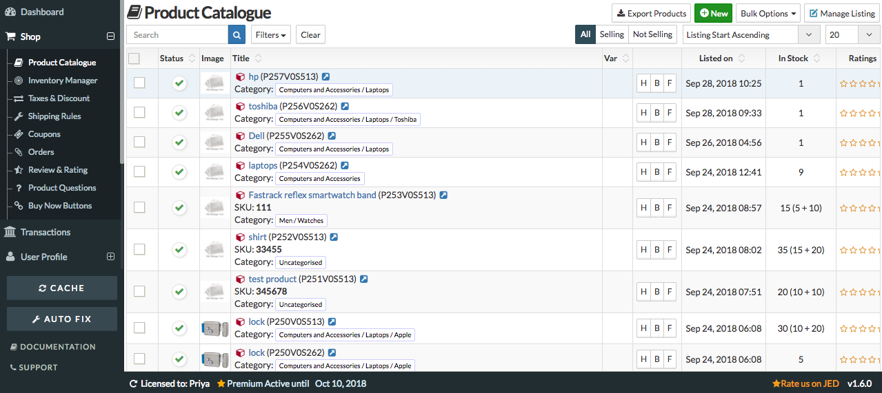Tick the checkbox for the Dell row
The width and height of the screenshot is (882, 393).
[x=139, y=142]
